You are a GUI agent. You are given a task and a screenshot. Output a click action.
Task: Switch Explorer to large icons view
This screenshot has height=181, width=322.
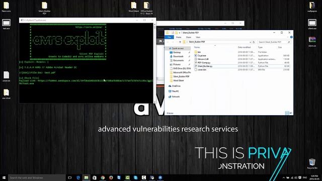291,113
